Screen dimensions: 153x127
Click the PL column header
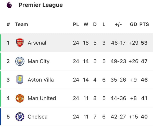[76, 24]
